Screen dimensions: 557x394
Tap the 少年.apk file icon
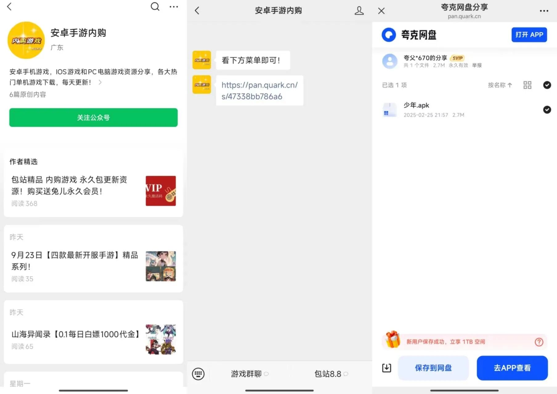[x=390, y=110]
